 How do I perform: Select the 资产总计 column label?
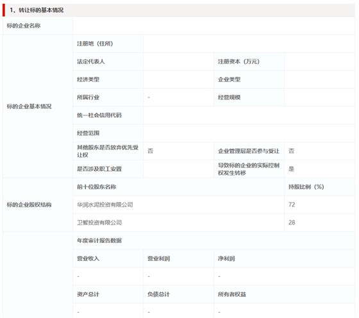click(88, 294)
